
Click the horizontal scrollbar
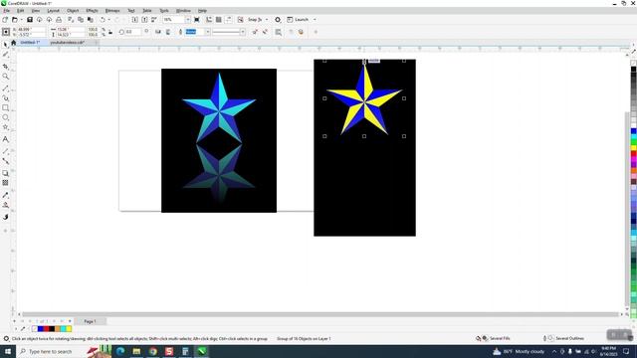coord(320,314)
